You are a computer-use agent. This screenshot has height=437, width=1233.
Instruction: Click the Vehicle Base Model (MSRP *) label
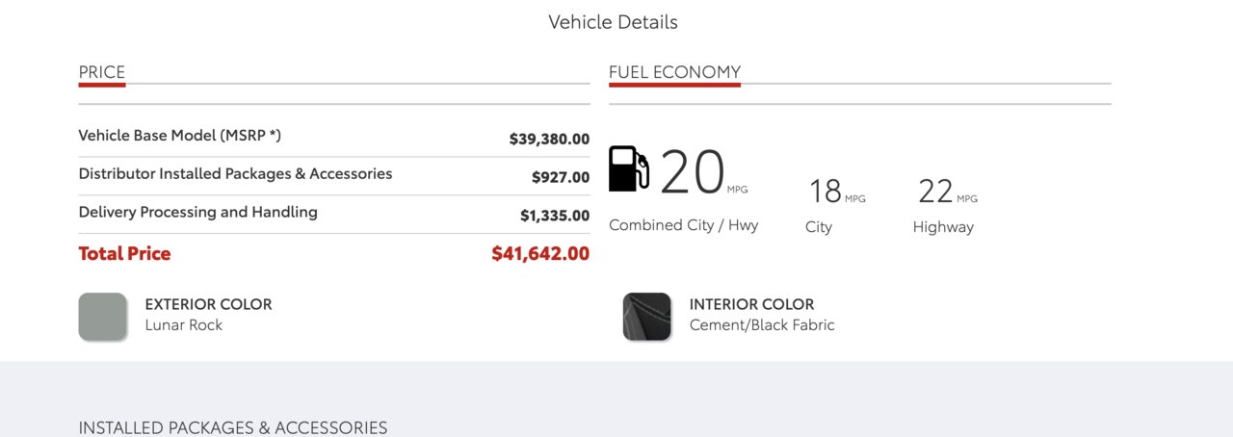pos(180,136)
